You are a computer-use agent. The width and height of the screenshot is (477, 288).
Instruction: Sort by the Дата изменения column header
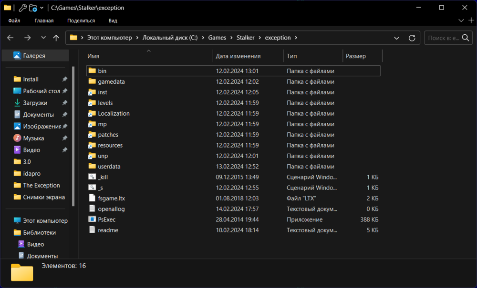[238, 56]
